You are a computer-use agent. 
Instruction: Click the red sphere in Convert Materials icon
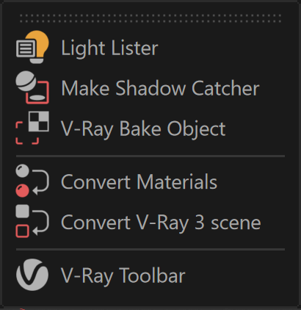tap(22, 190)
